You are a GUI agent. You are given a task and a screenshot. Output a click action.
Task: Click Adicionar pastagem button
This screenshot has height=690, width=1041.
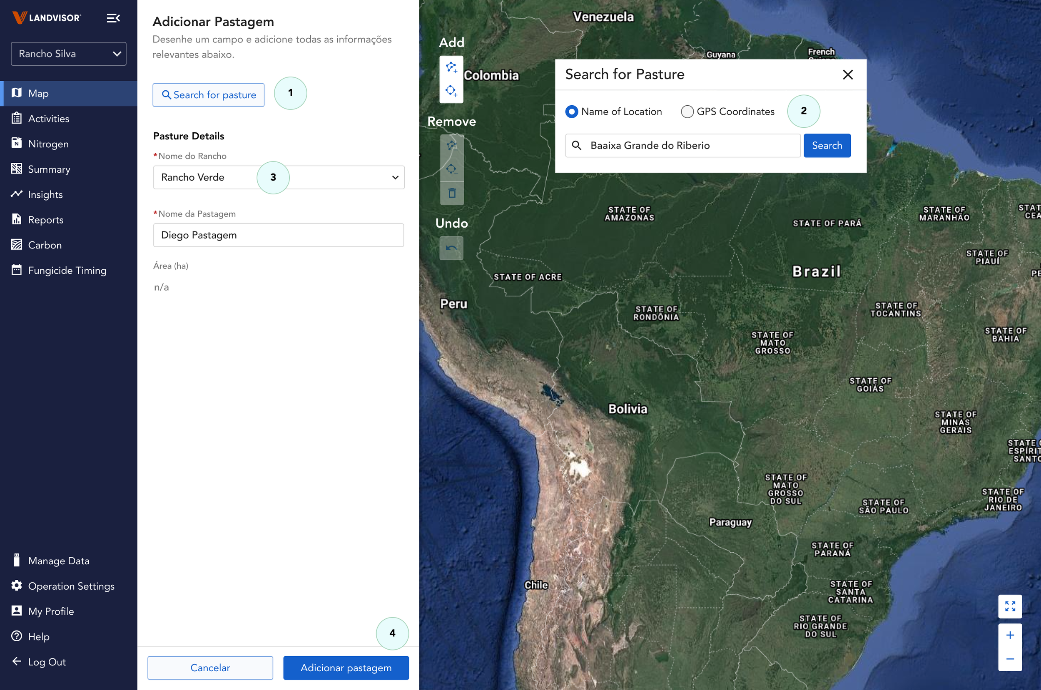(346, 668)
